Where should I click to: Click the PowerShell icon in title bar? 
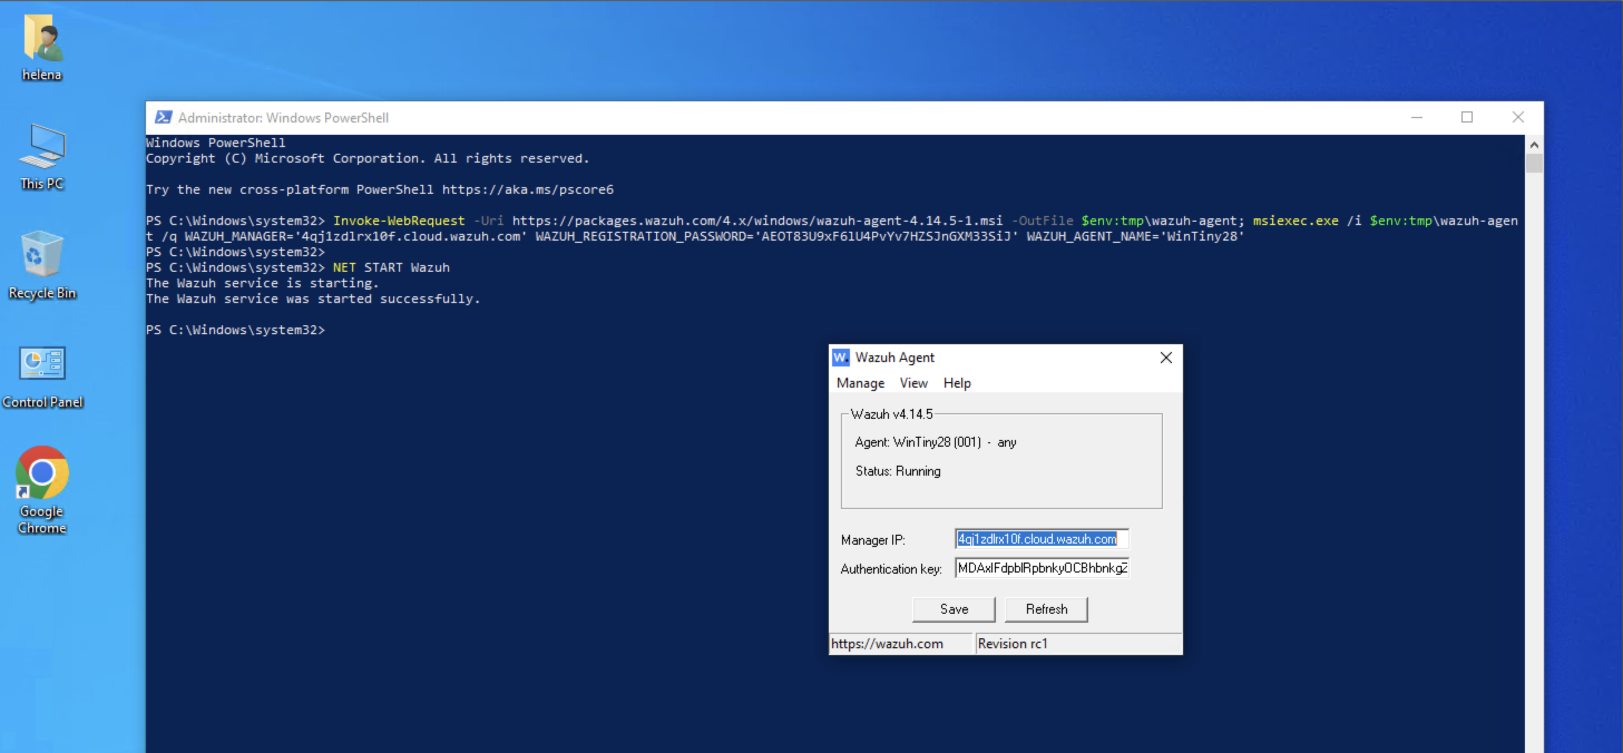pos(163,117)
